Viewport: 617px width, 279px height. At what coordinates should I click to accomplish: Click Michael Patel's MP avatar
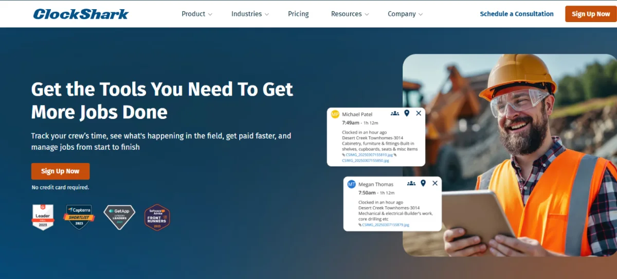(335, 114)
